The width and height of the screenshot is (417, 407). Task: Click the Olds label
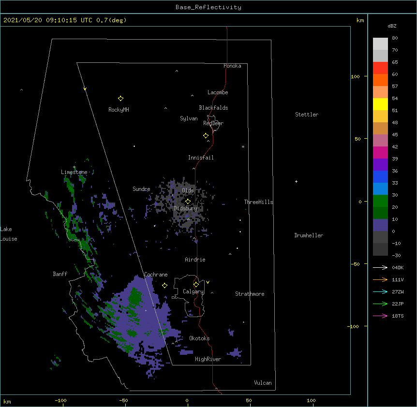click(x=188, y=190)
